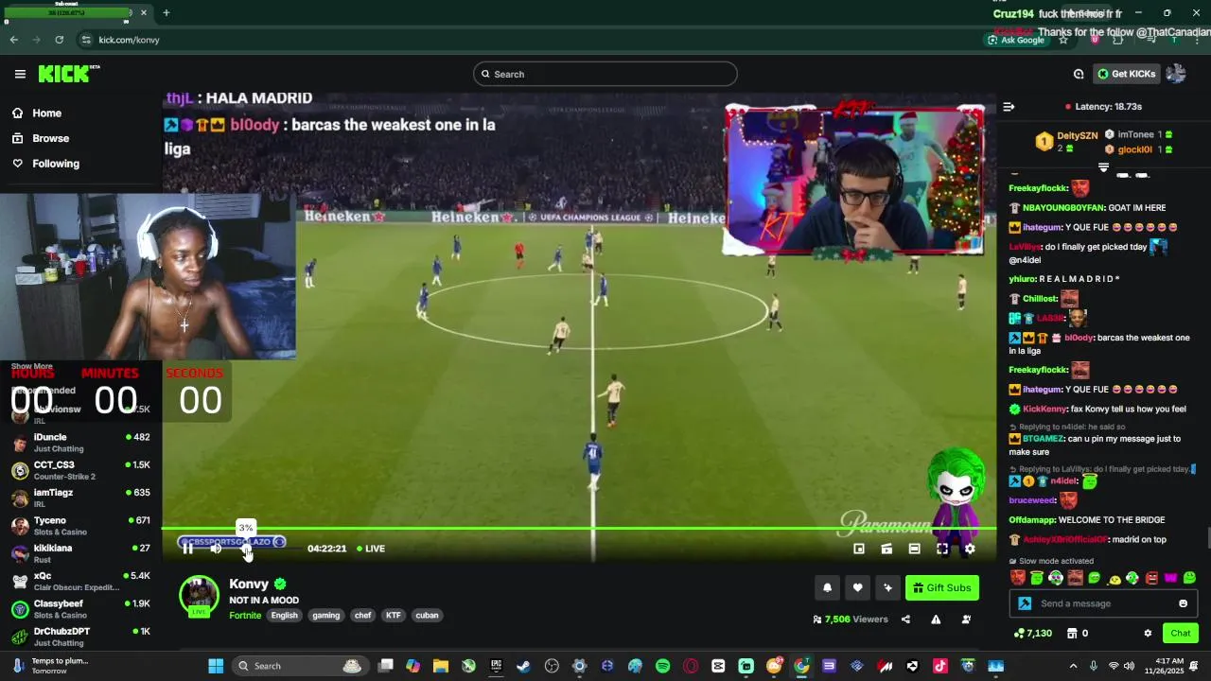Select the English tag

pos(284,616)
